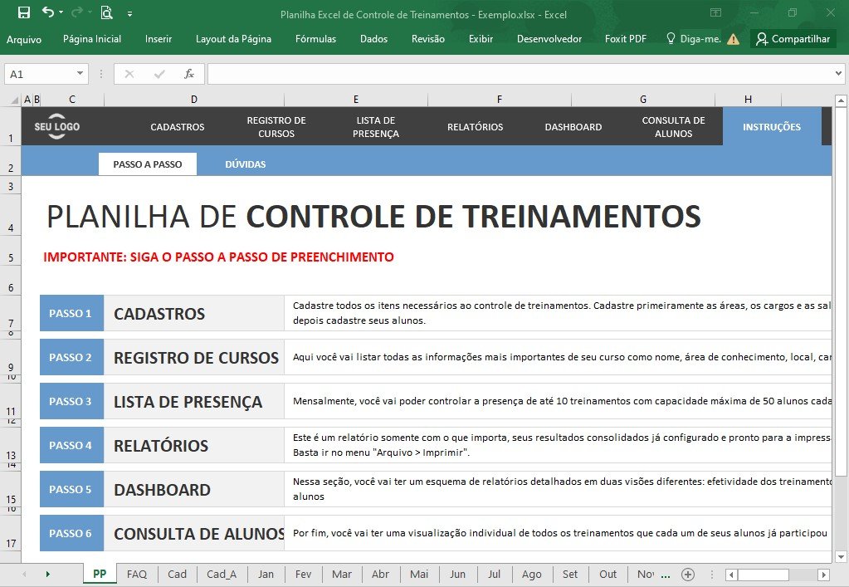The width and height of the screenshot is (849, 587).
Task: Open the Inserir ribbon tab
Action: point(159,39)
